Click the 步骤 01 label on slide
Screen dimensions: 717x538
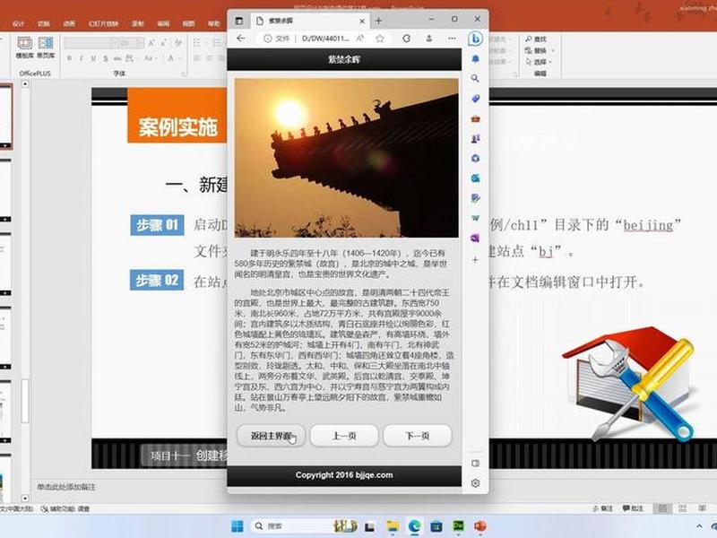pyautogui.click(x=157, y=225)
